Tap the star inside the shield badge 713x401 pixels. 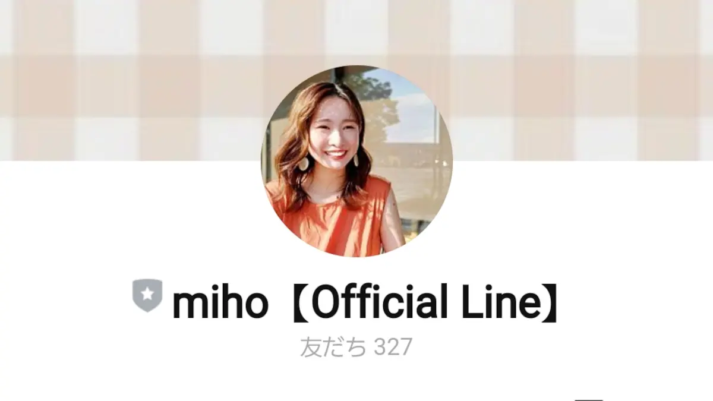(x=147, y=293)
